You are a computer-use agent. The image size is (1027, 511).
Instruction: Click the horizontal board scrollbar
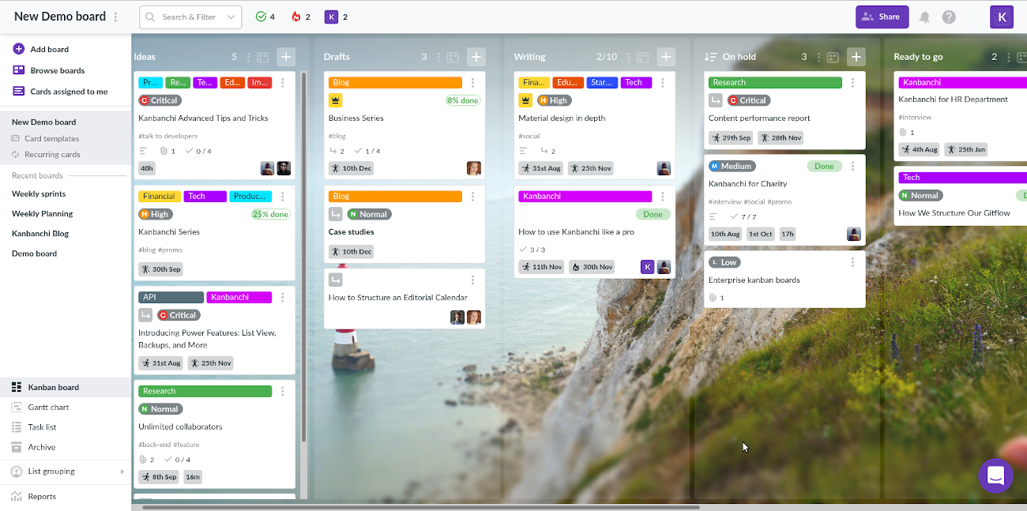(x=421, y=507)
